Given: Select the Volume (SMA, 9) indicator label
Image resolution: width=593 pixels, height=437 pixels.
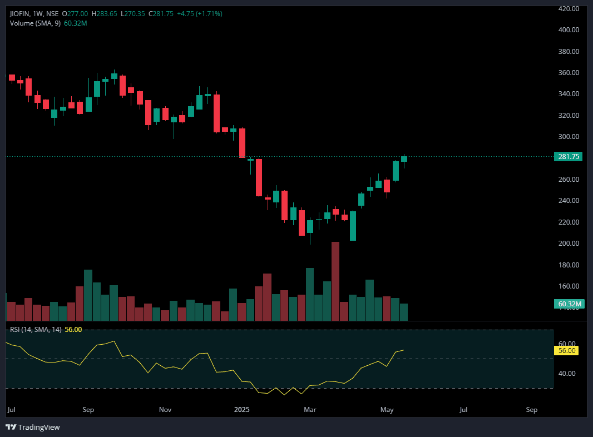Looking at the screenshot, I should click(x=35, y=23).
